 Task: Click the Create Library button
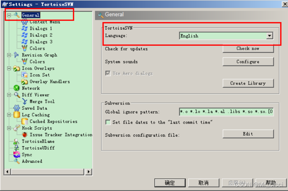coord(248,83)
